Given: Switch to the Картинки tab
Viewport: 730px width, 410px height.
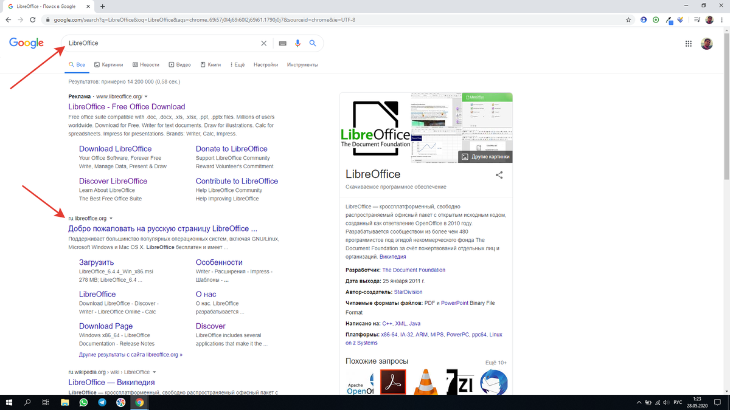Looking at the screenshot, I should click(x=108, y=64).
